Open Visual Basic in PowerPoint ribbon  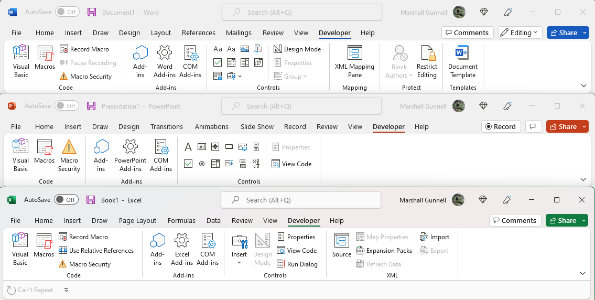point(20,155)
